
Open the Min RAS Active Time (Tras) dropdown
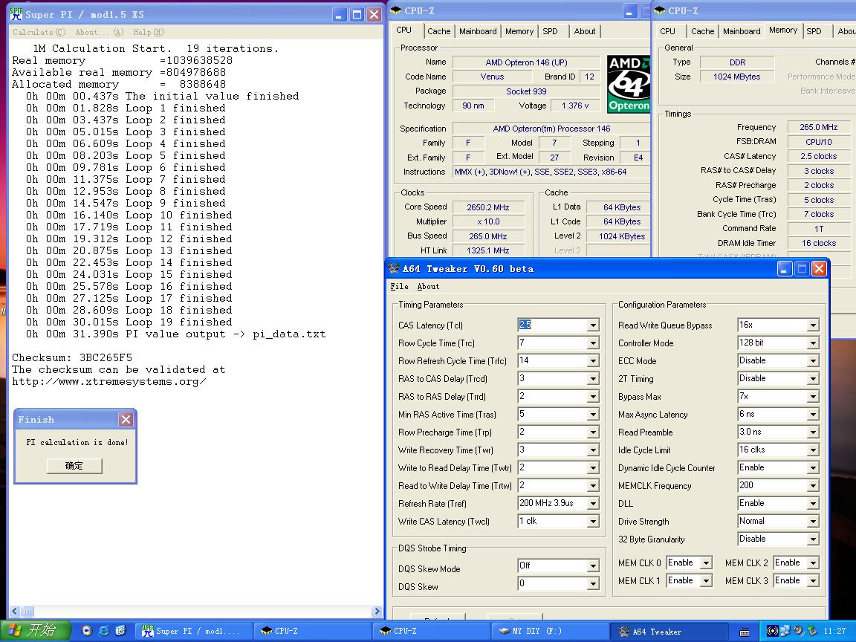click(x=593, y=415)
